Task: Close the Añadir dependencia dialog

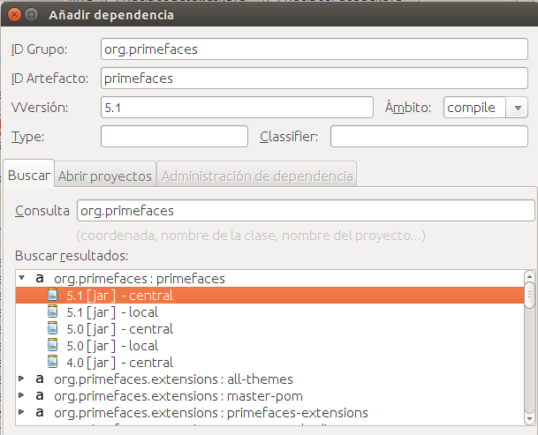Action: pyautogui.click(x=14, y=15)
